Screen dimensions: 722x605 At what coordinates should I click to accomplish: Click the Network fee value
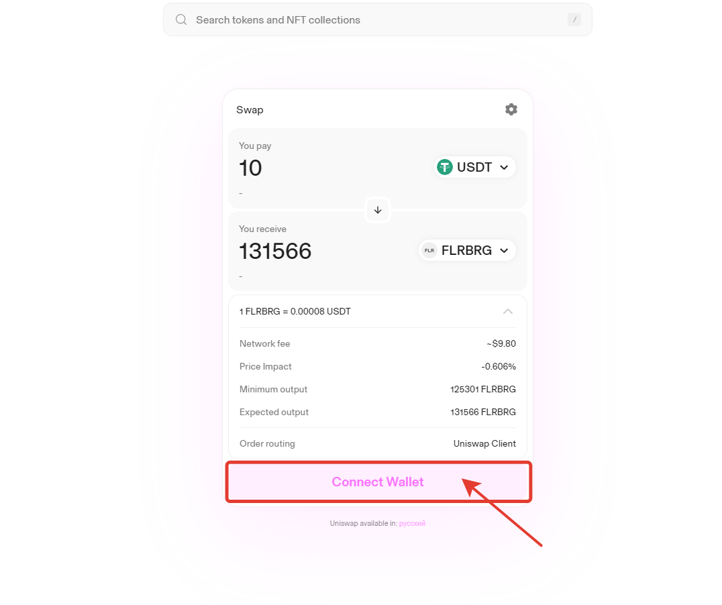501,343
